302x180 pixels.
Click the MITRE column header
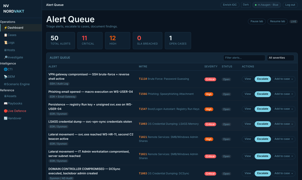[x=143, y=66]
